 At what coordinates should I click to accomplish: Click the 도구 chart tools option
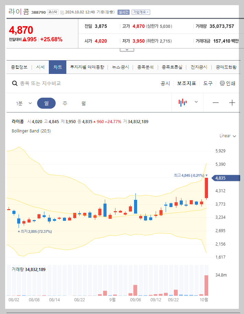(208, 83)
